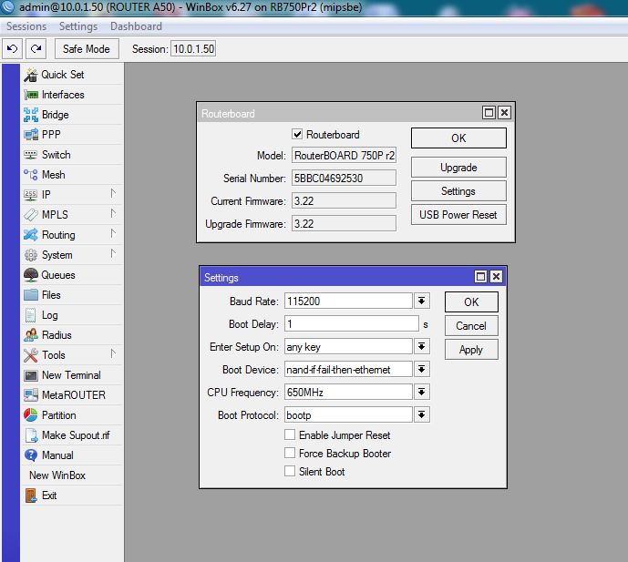Viewport: 628px width, 562px height.
Task: Launch New Terminal from sidebar
Action: coord(71,375)
